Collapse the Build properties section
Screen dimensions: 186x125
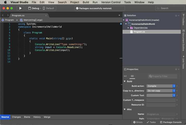(x=125, y=81)
